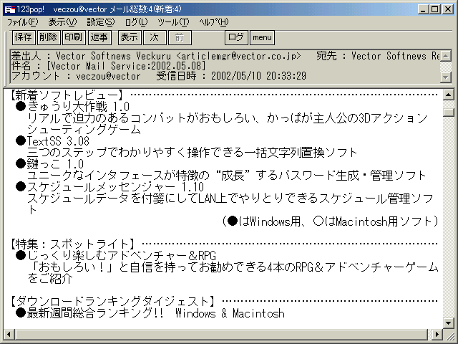Click the horizontal scrollbar thumb
Image resolution: width=458 pixels, height=344 pixels.
[221, 334]
